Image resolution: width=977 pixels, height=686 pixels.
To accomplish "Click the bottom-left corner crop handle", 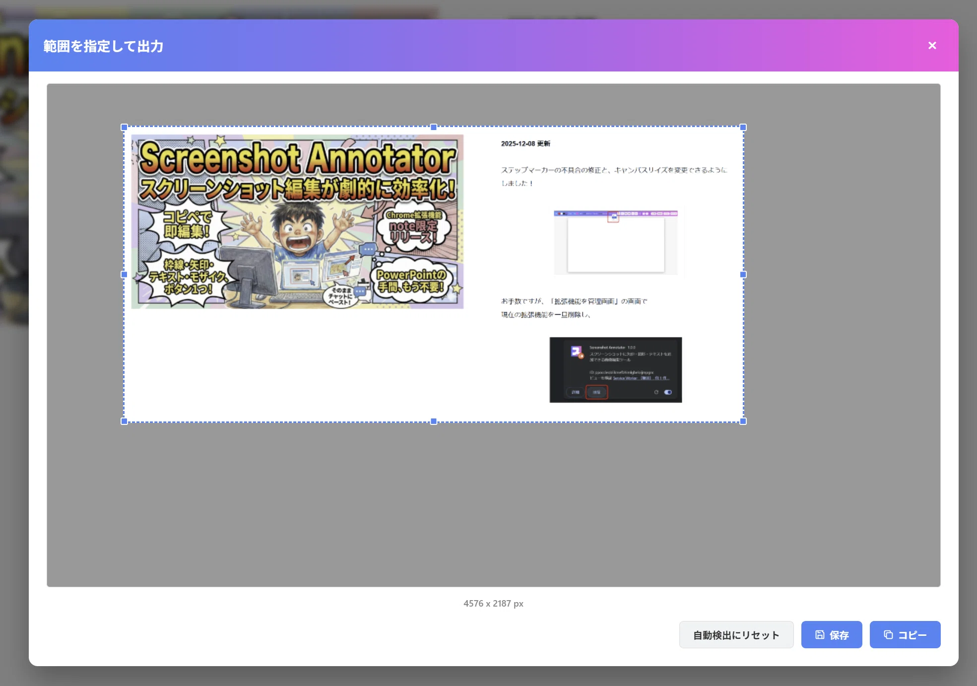I will click(x=124, y=421).
